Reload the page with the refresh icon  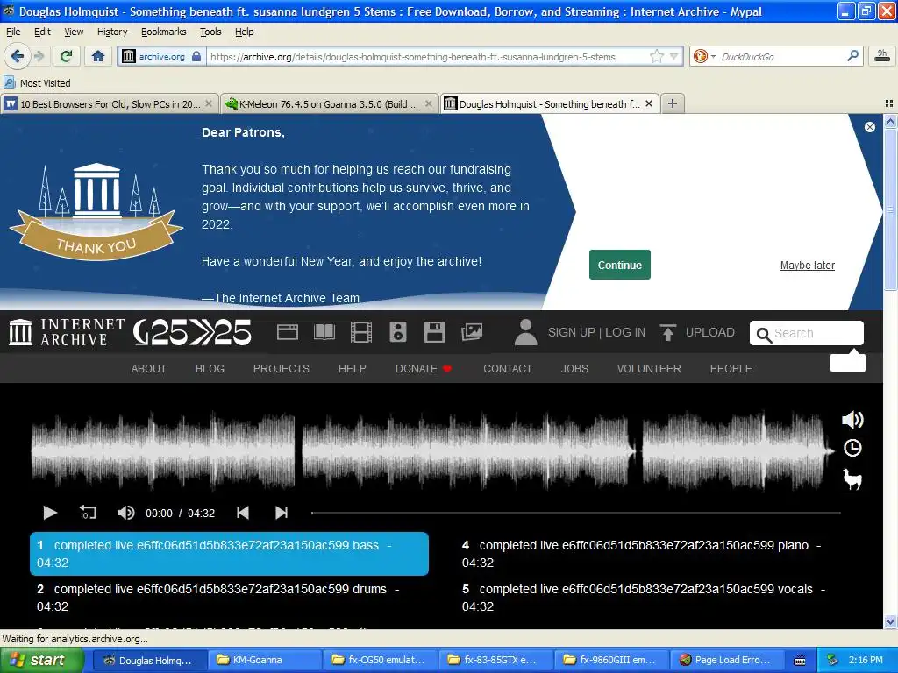pos(66,56)
